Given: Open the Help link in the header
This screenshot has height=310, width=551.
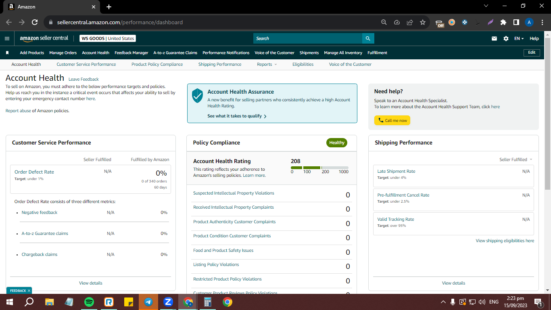Looking at the screenshot, I should (x=534, y=39).
